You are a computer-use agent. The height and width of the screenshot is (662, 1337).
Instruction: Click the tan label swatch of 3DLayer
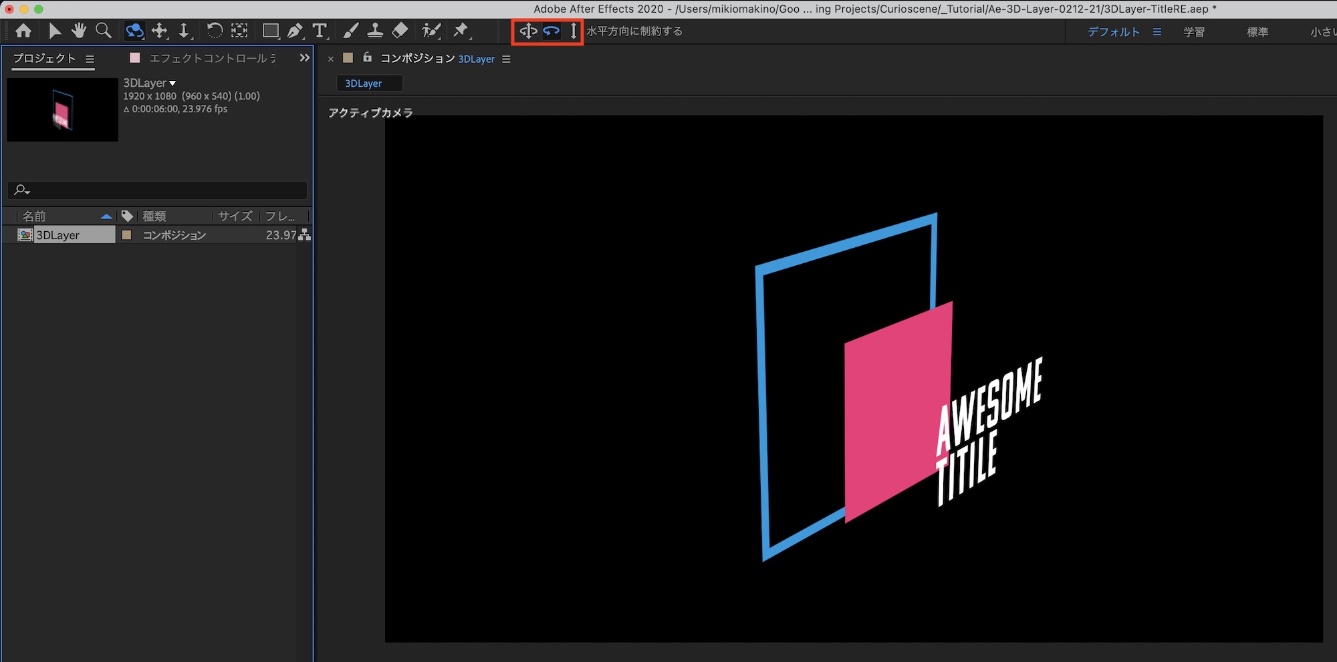(126, 235)
